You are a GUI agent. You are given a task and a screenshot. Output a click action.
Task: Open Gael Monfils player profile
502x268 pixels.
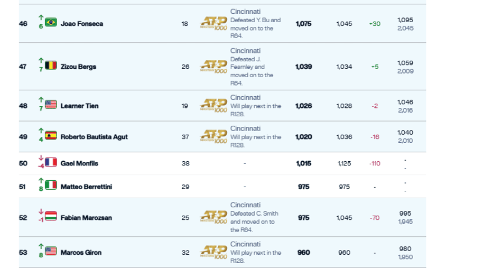[x=79, y=163]
